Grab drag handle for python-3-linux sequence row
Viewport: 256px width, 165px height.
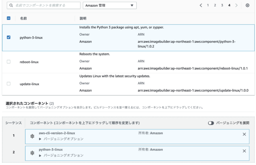(x=32, y=153)
